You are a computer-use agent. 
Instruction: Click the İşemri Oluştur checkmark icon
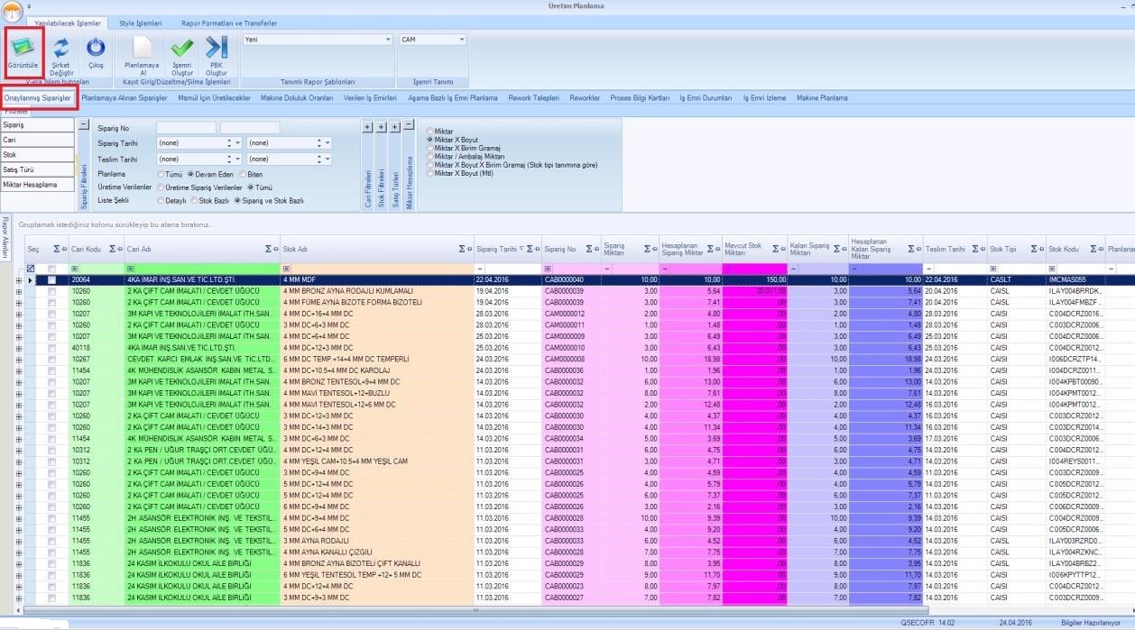coord(181,47)
